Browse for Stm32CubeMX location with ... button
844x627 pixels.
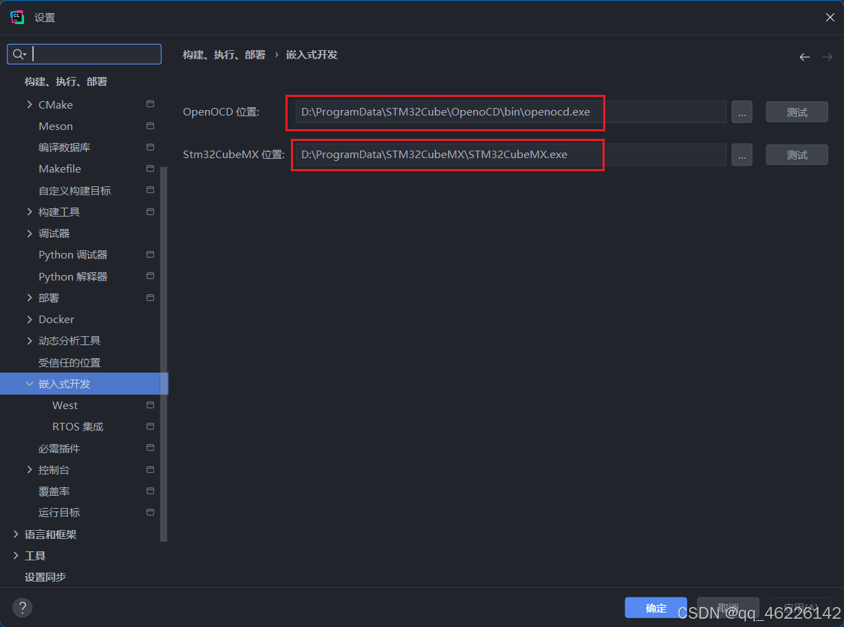pos(742,155)
